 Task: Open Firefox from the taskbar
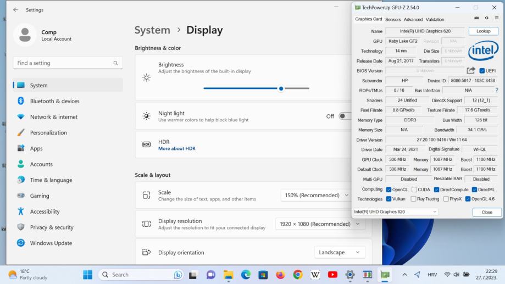click(280, 275)
